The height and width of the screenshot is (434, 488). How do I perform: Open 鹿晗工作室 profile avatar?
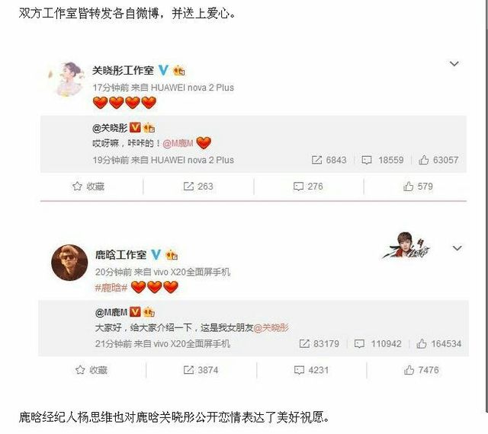point(69,263)
